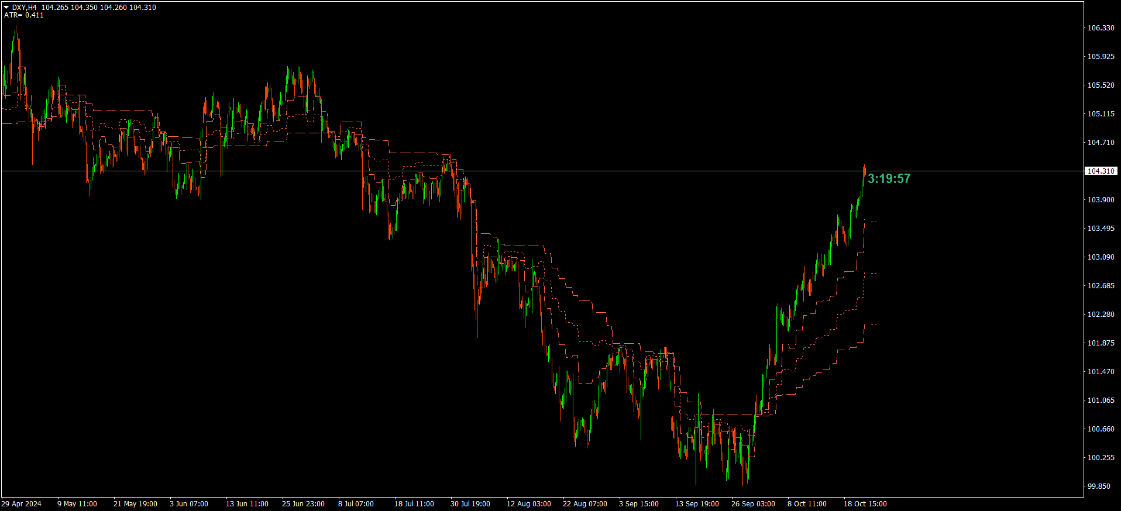Click the 8 Oct 11:00 time label
This screenshot has height=511, width=1121.
point(807,503)
